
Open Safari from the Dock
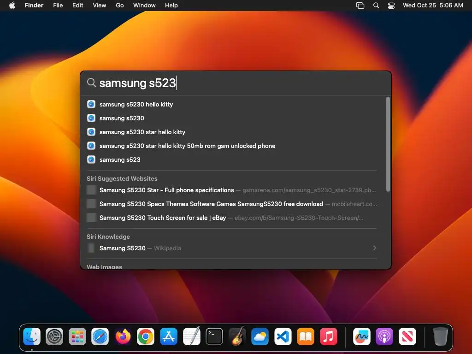100,336
